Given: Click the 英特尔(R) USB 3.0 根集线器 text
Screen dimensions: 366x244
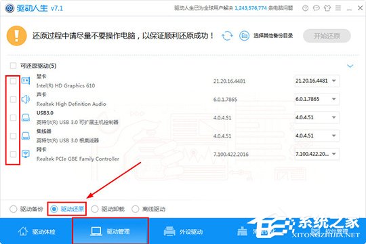Looking at the screenshot, I should (68, 140).
